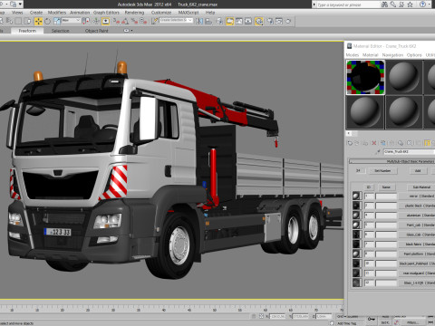Viewport: 435px width, 326px height.
Task: Switch to Object Paint ribbon tab
Action: (96, 31)
